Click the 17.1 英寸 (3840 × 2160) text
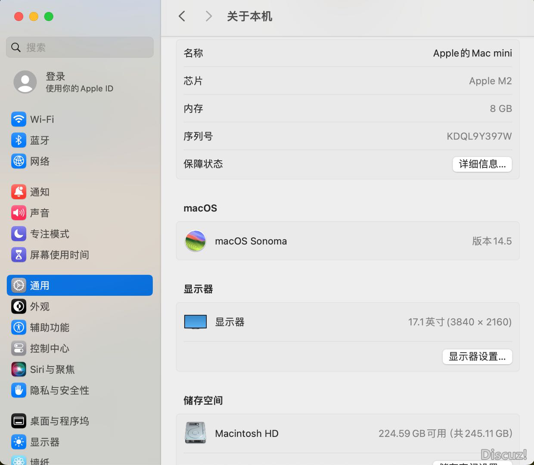534x465 pixels. pos(460,322)
